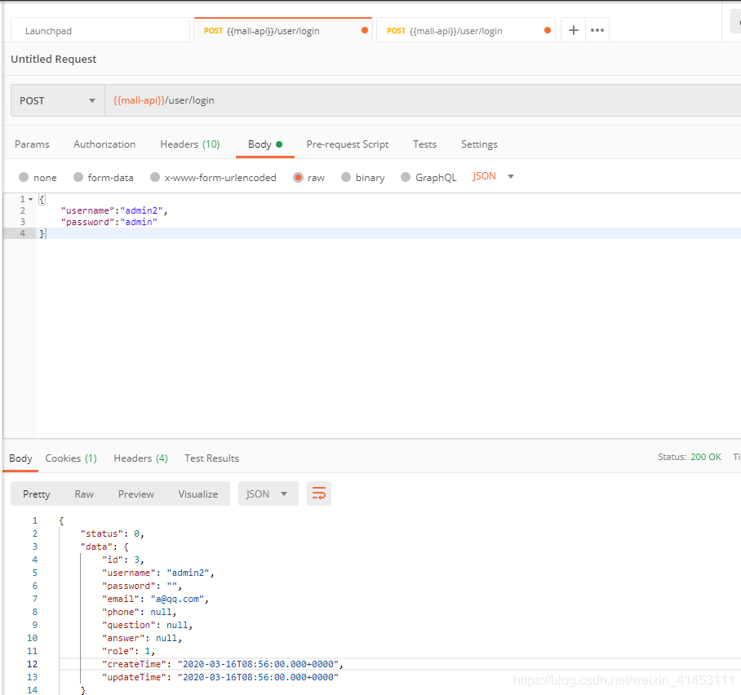Click the request URL input field
Viewport: 741px width, 695px height.
coord(423,100)
